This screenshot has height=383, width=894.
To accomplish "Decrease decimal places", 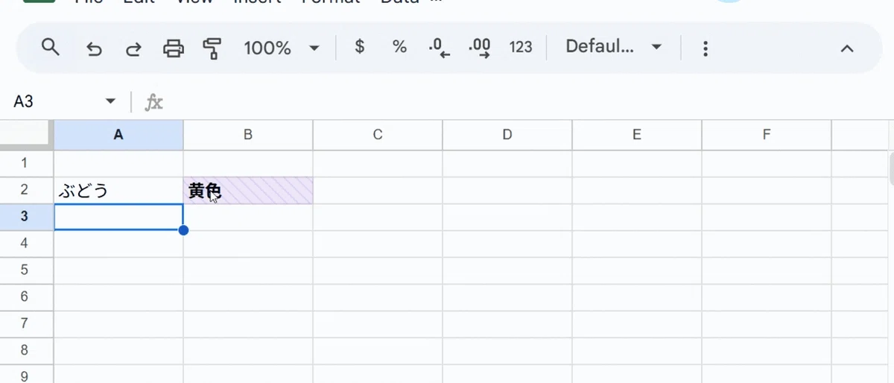I will (x=440, y=48).
